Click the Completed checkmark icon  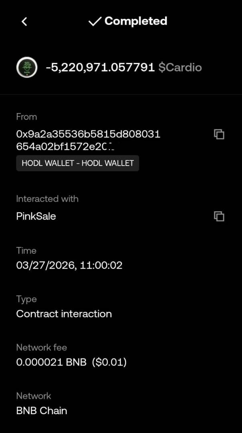click(x=95, y=22)
